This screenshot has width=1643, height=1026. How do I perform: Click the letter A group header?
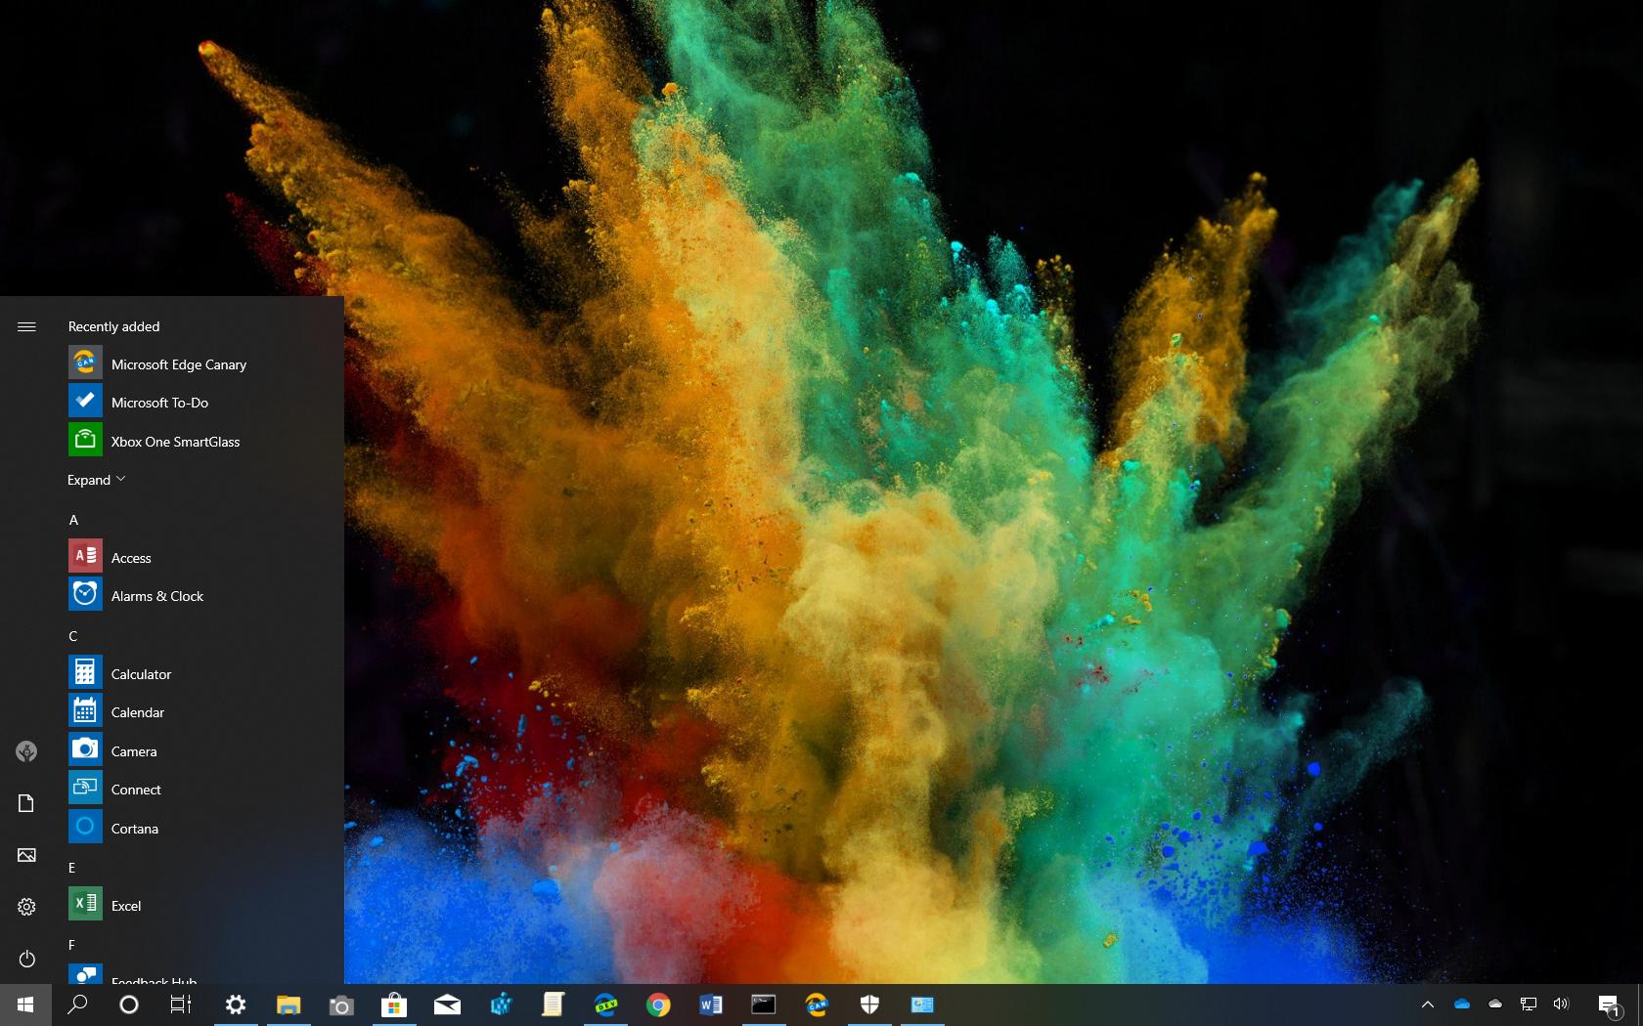click(73, 520)
